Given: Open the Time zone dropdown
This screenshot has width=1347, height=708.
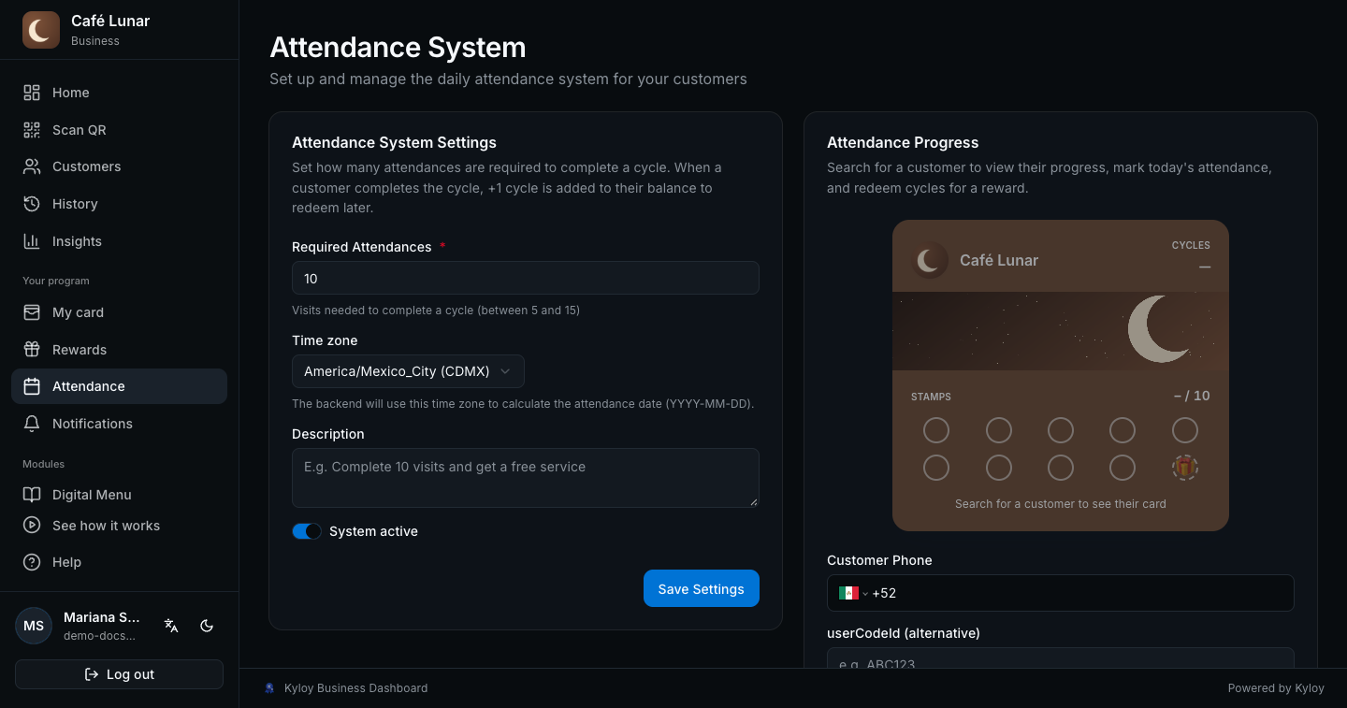Looking at the screenshot, I should pyautogui.click(x=408, y=371).
